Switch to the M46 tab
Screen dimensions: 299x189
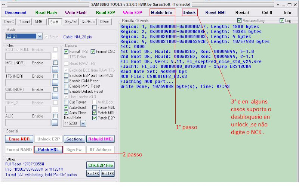[x=40, y=22]
